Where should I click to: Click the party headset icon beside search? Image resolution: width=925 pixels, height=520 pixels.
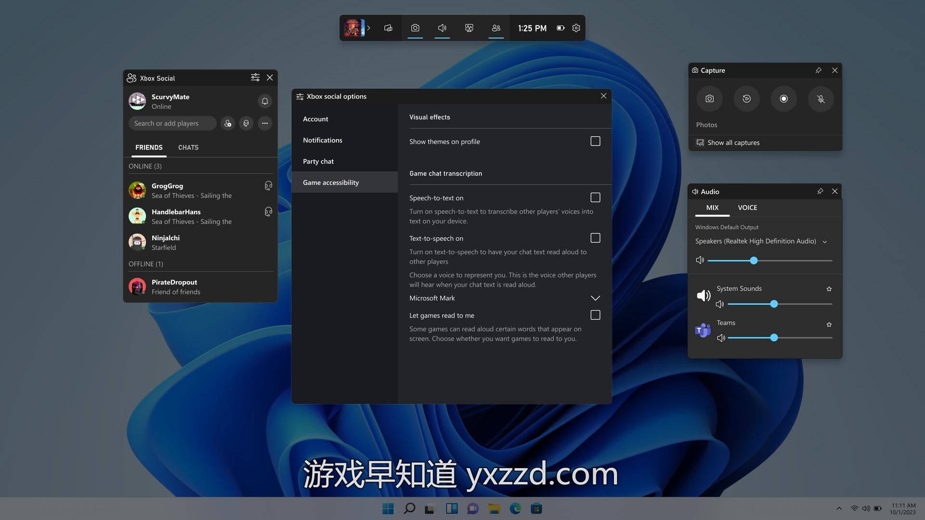pyautogui.click(x=246, y=123)
